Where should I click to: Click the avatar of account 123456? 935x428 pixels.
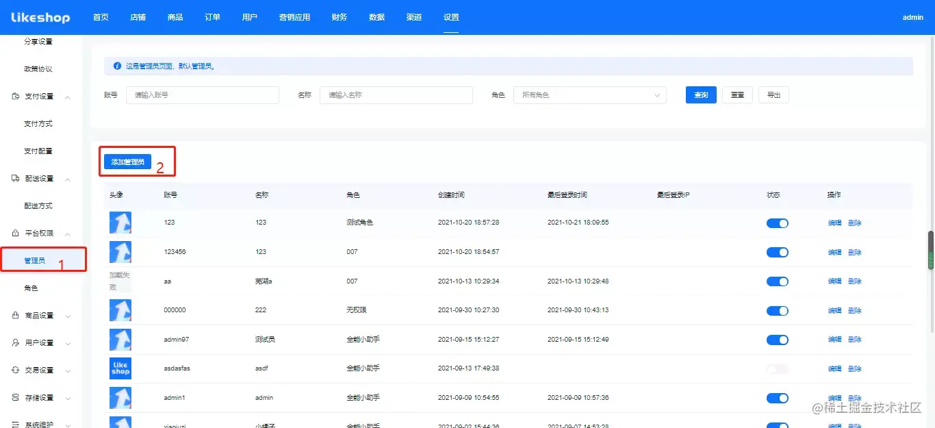point(120,252)
